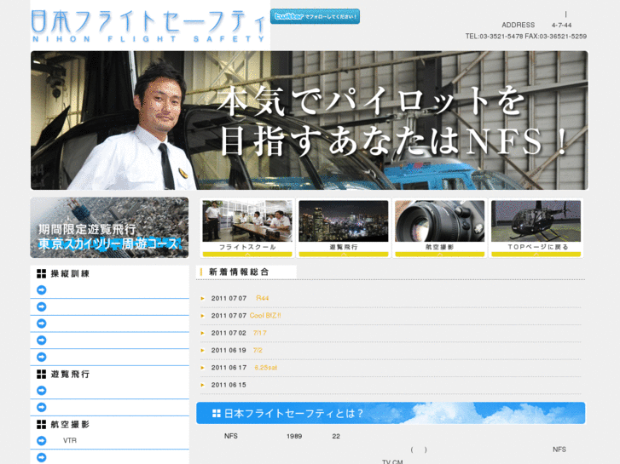Select the TOPページに戻る helicopter thumbnail
Image resolution: width=620 pixels, height=464 pixels.
click(536, 228)
